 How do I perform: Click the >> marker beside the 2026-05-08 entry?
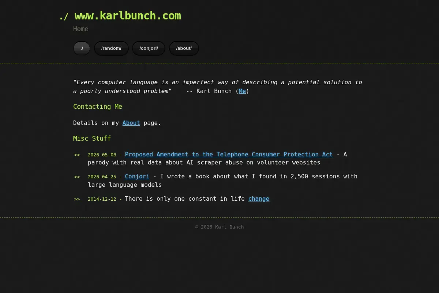pos(77,155)
